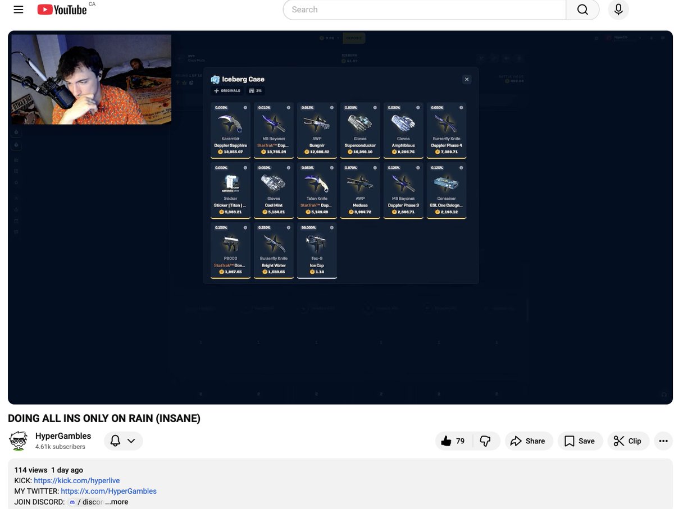This screenshot has width=674, height=509.
Task: Select the Karambit Doppler Sapphire card
Action: [x=230, y=130]
